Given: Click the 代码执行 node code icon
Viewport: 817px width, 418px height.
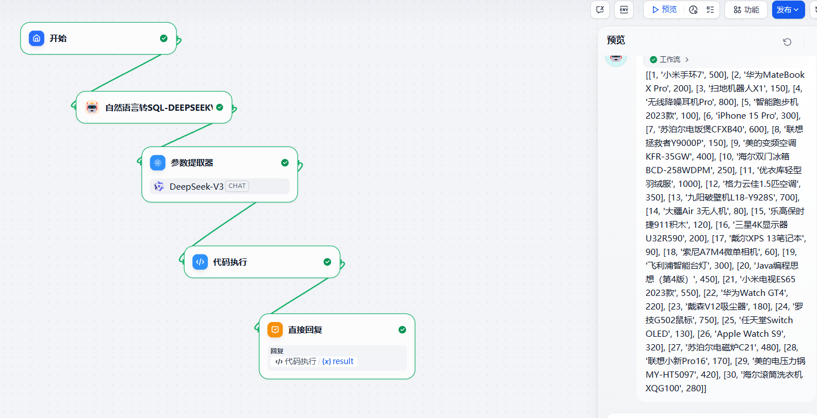Looking at the screenshot, I should (x=200, y=262).
